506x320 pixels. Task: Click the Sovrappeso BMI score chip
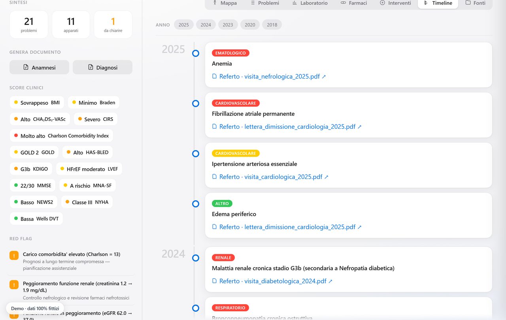37,103
